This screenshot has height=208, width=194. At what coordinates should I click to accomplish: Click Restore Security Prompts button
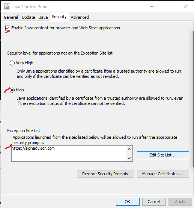[105, 174]
